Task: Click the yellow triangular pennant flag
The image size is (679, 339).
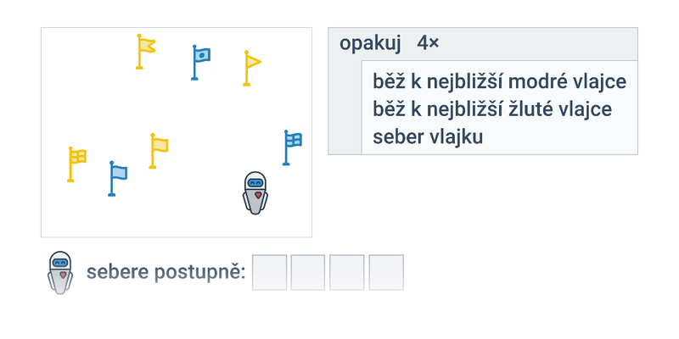Action: pyautogui.click(x=252, y=69)
